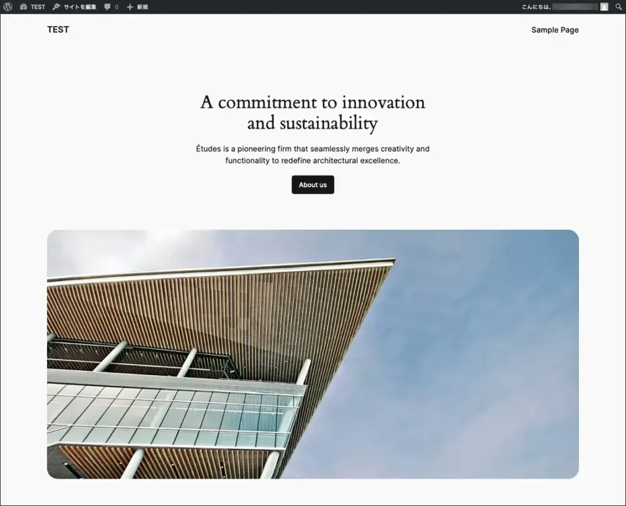
Task: Click the building hero image
Action: tap(312, 354)
